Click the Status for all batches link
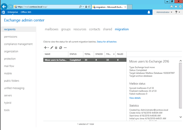The width and height of the screenshot is (183, 130). point(107,42)
